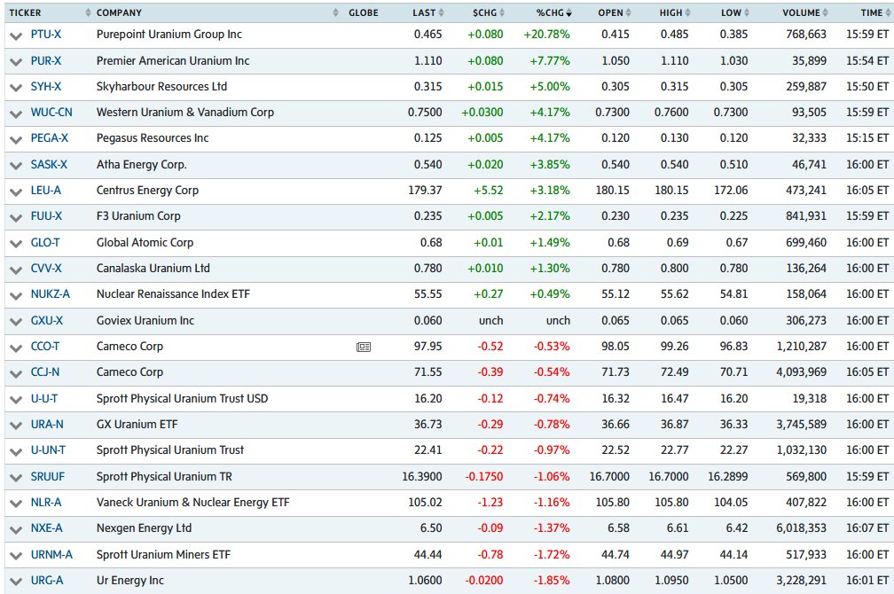
Task: Expand the NUKZ-A row chevron
Action: (x=15, y=295)
